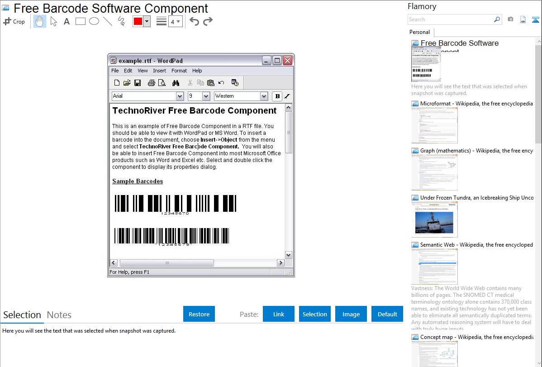Click WordPad vertical scrollbar up arrow
Screen dimensions: 542x367
point(289,108)
